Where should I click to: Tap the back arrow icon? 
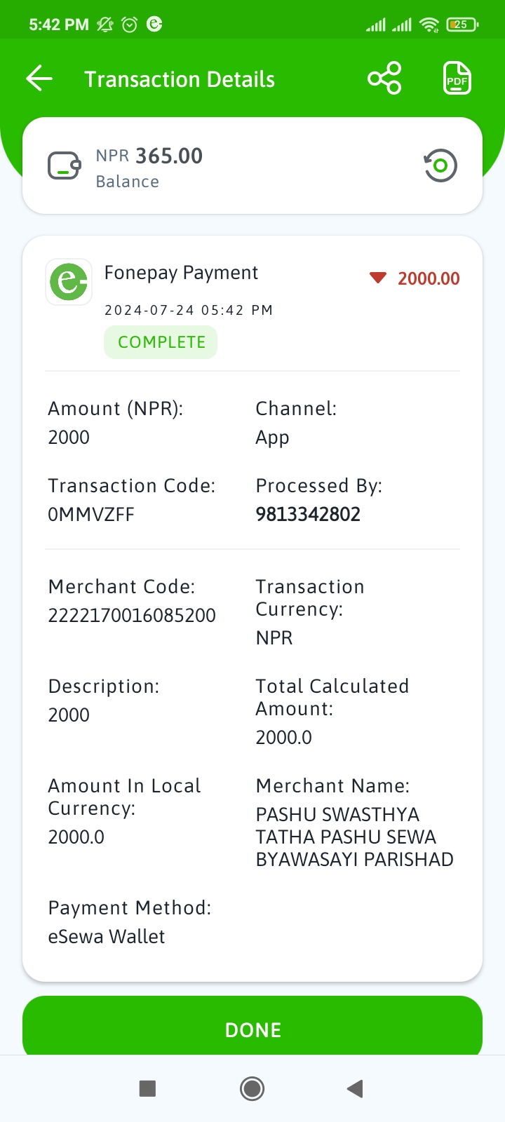(39, 79)
